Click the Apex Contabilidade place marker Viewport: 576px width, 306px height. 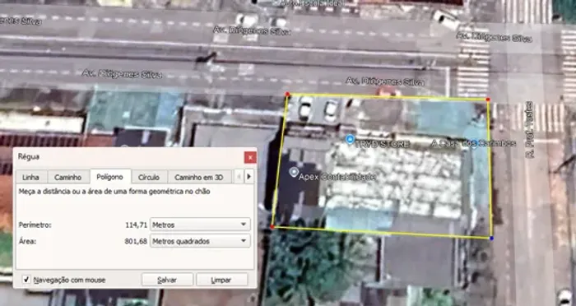click(x=294, y=172)
